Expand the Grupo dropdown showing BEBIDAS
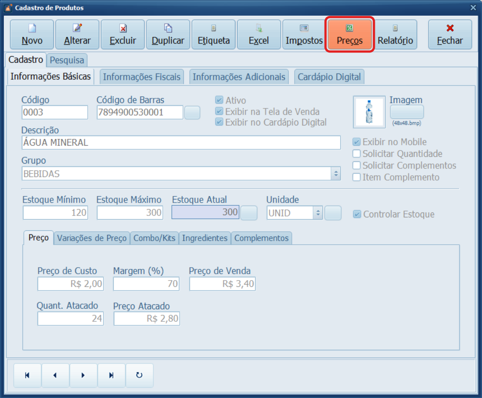The image size is (482, 398). pos(335,174)
